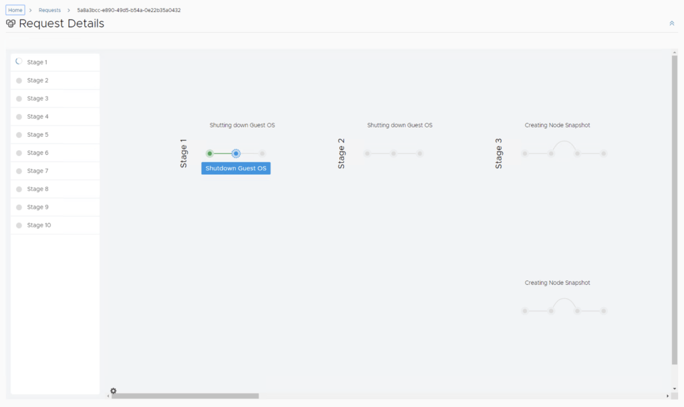Open the Home breadcrumb link

pyautogui.click(x=15, y=10)
